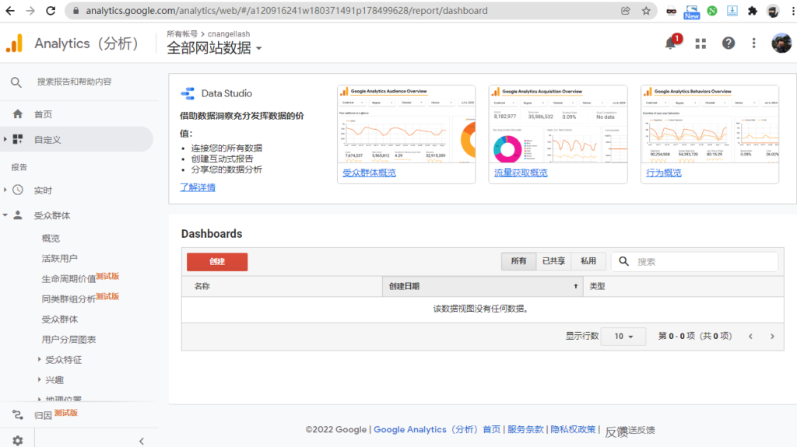Viewport: 797px width, 447px height.
Task: Click the red 创建 button
Action: pos(217,262)
